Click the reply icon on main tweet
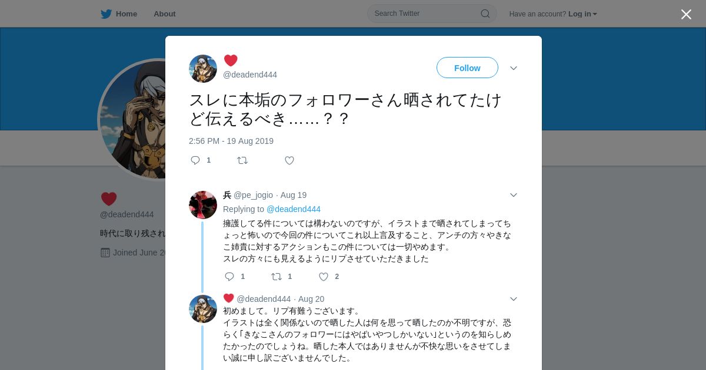The image size is (706, 370). (195, 160)
